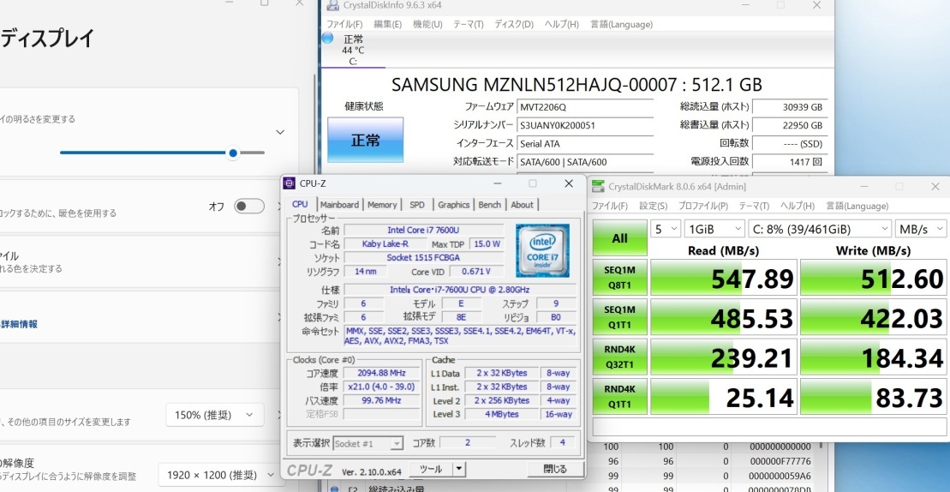Open プロファイル(P) menu in CrystalDiskMark

pos(703,206)
